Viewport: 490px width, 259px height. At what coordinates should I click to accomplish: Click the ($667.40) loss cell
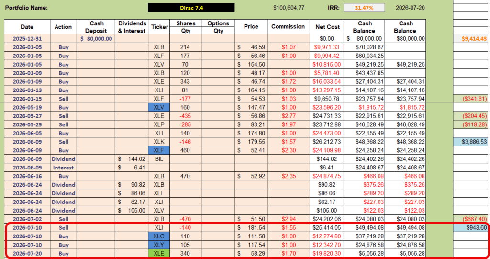click(x=470, y=219)
